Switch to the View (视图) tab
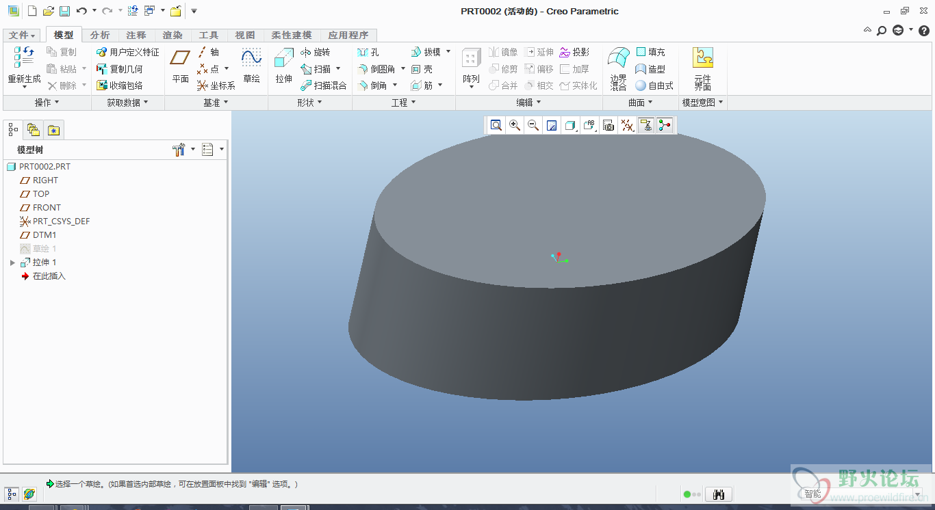Screen dimensions: 935x510 245,35
